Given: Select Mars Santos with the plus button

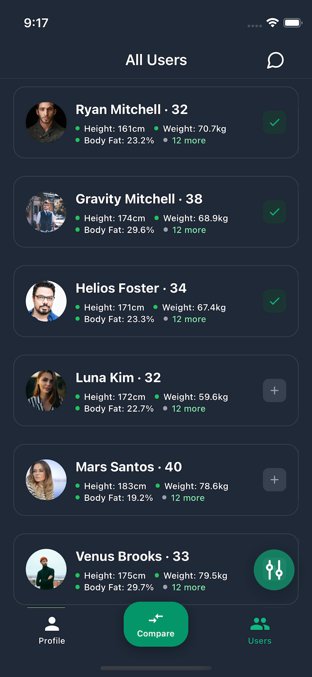Looking at the screenshot, I should (x=274, y=480).
